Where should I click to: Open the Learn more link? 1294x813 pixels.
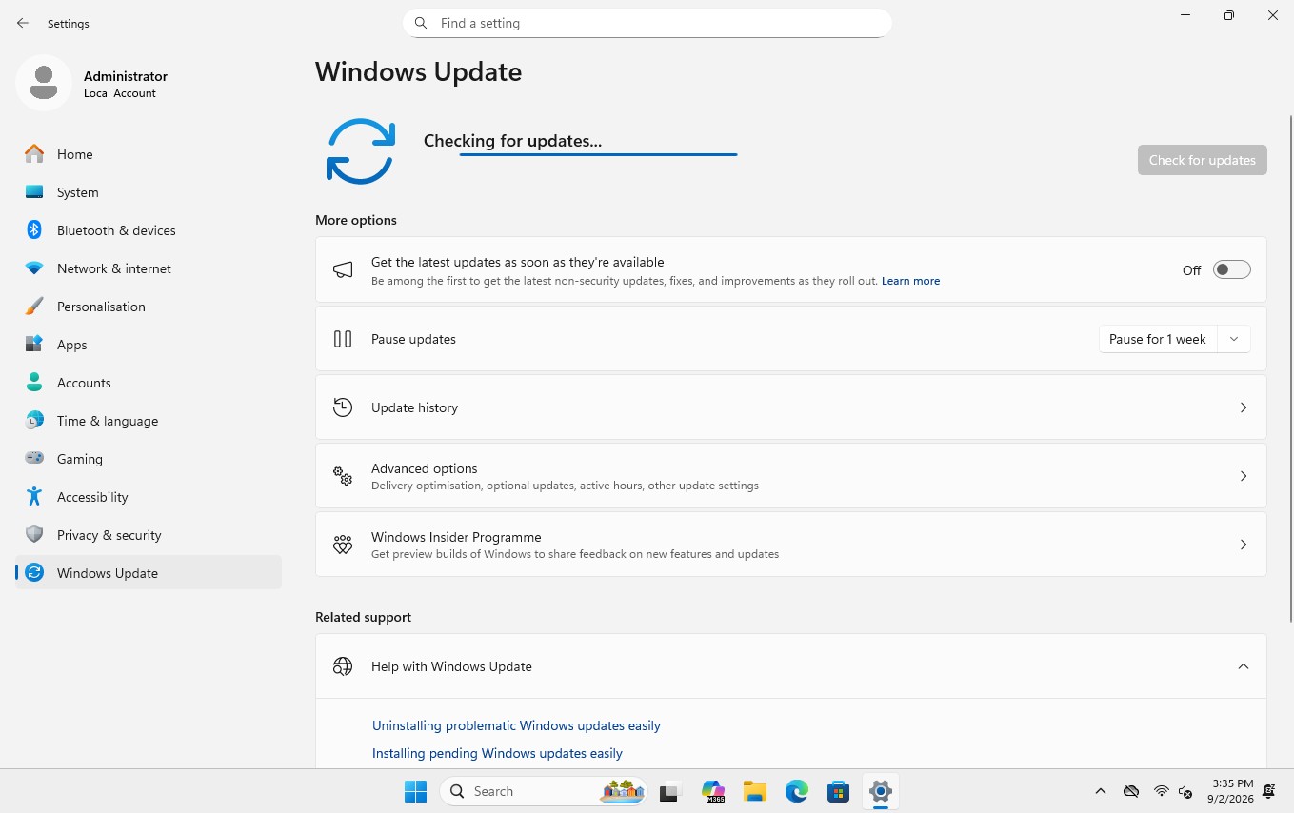click(x=910, y=281)
